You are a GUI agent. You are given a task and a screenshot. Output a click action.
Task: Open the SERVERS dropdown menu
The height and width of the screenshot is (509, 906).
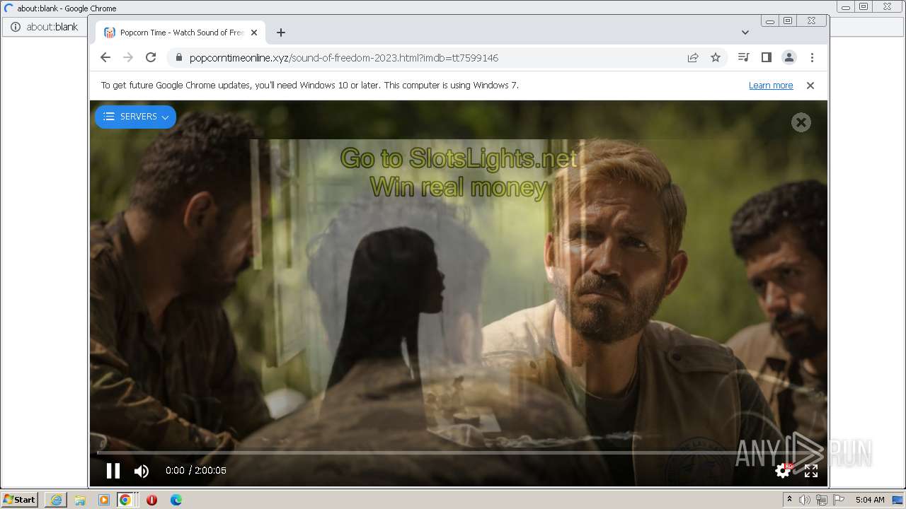(135, 117)
